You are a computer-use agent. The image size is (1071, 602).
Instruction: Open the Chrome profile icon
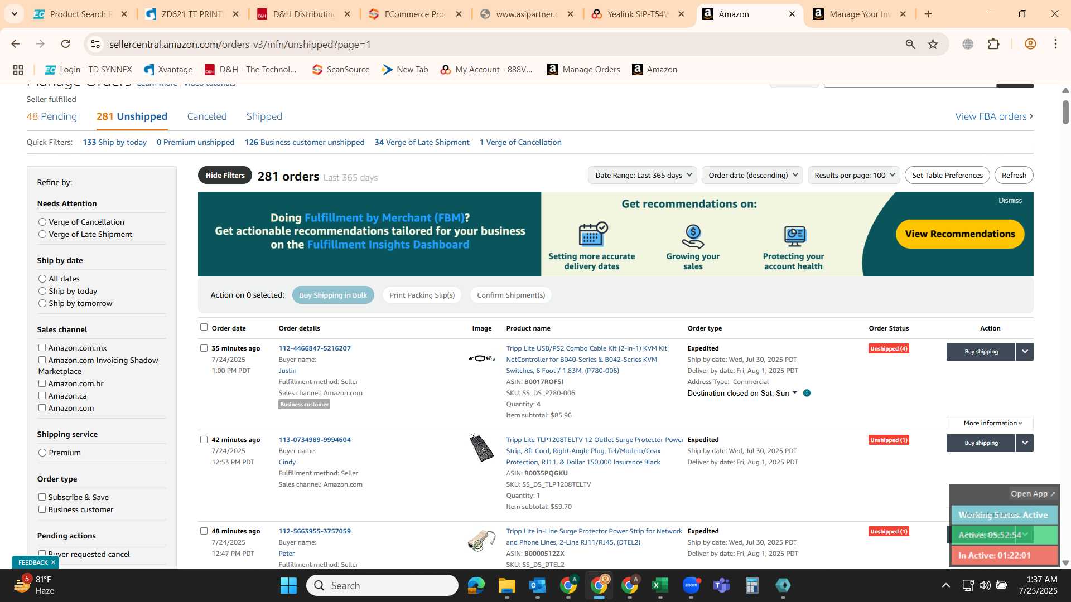click(1030, 44)
